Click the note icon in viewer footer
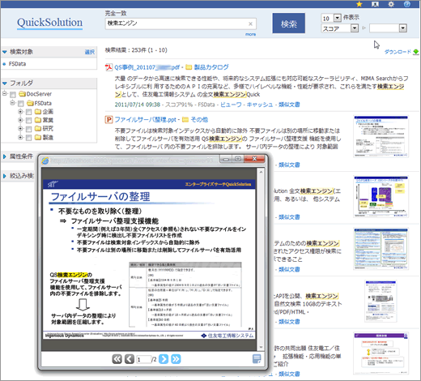 pyautogui.click(x=257, y=359)
